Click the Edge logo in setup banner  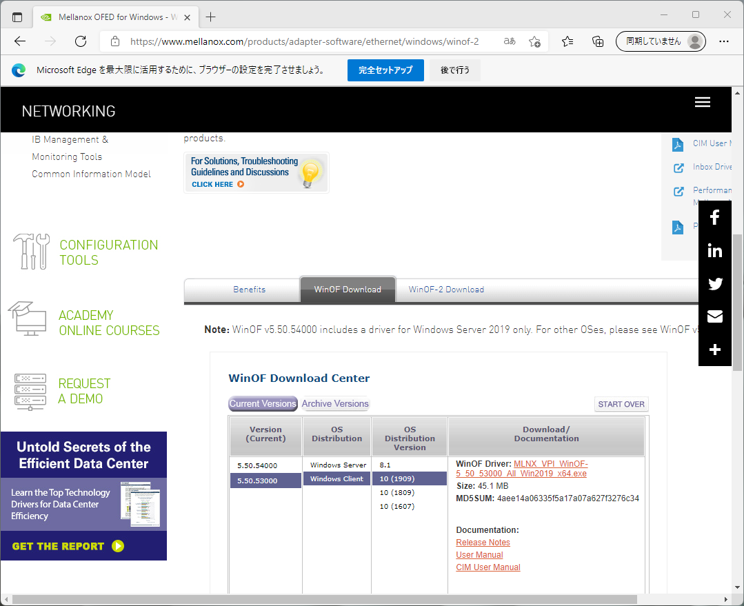19,70
